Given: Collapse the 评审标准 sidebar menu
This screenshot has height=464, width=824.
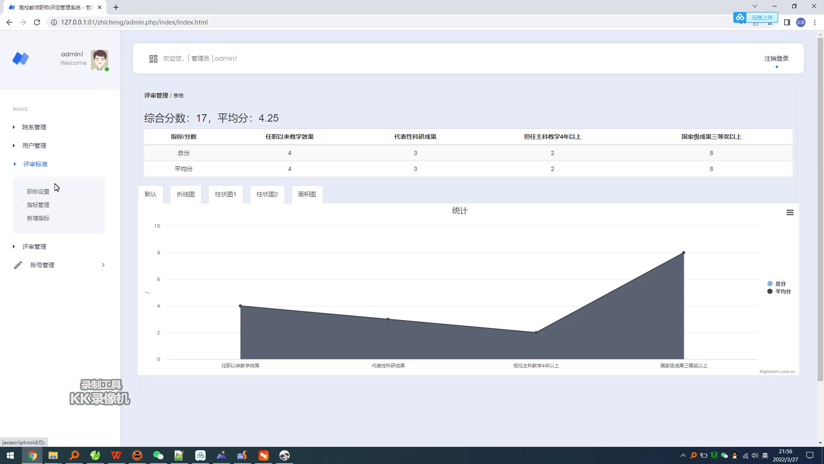Looking at the screenshot, I should pyautogui.click(x=35, y=164).
